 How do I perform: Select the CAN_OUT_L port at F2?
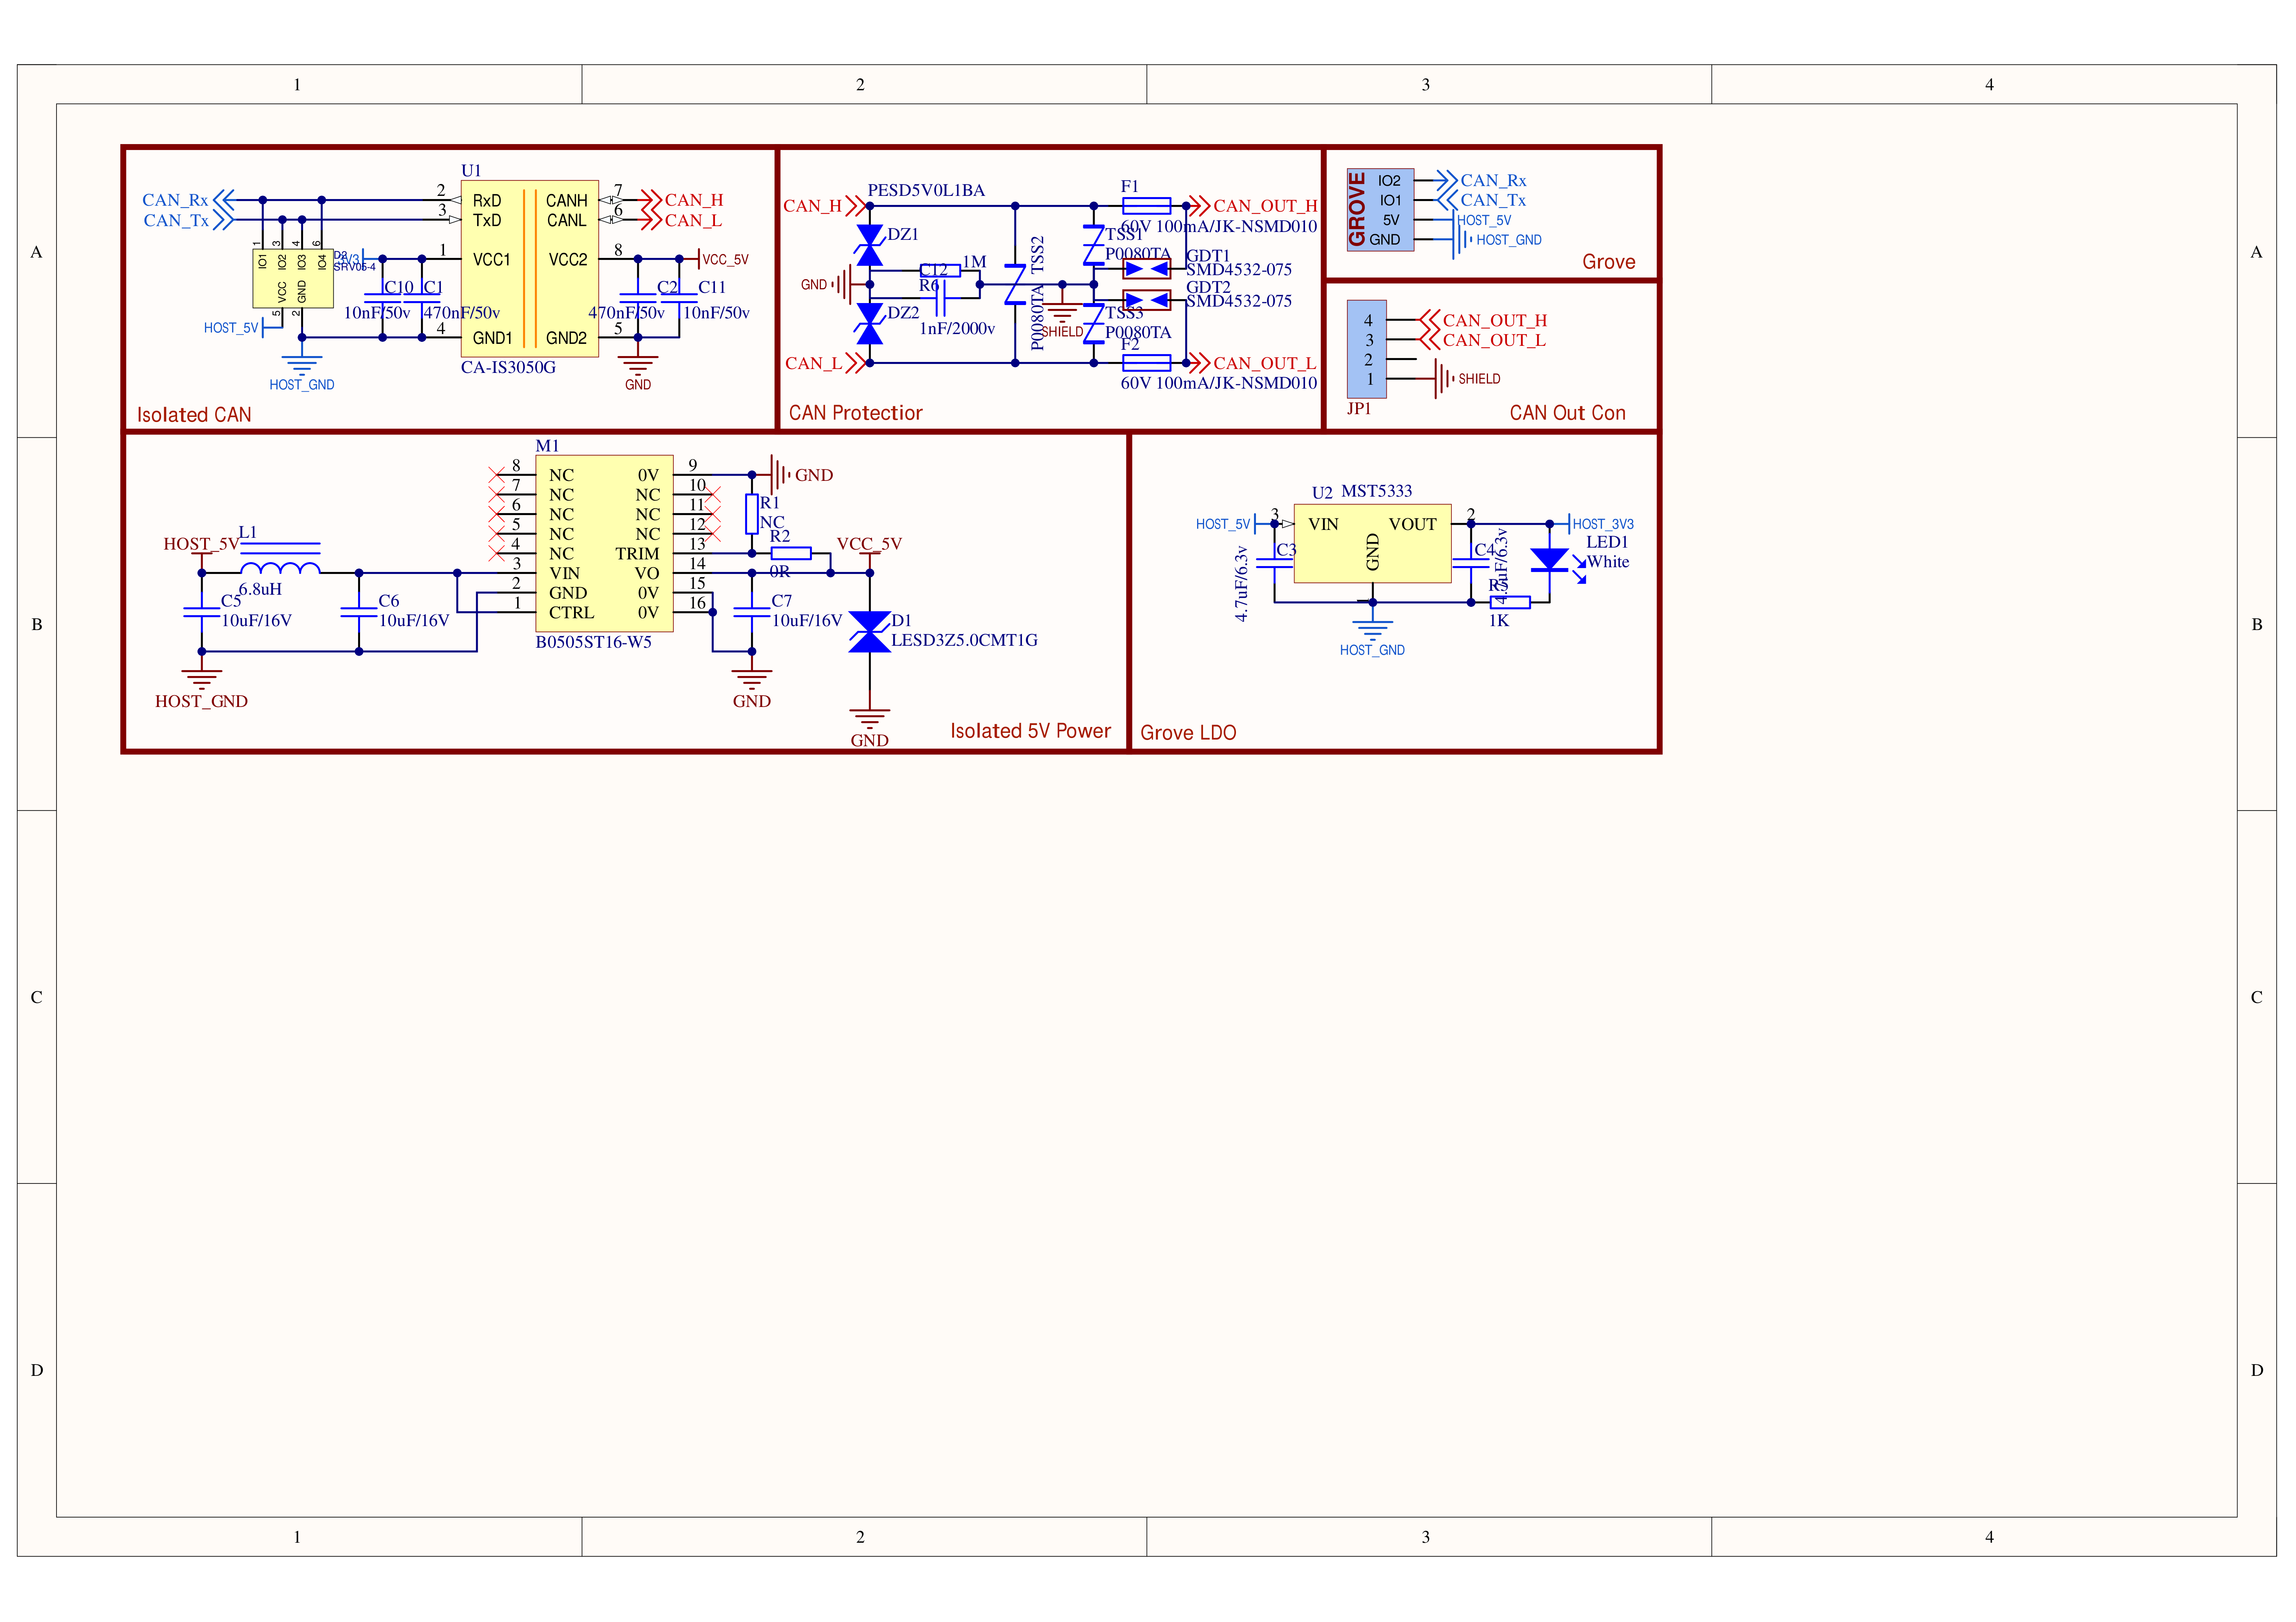coord(1253,363)
